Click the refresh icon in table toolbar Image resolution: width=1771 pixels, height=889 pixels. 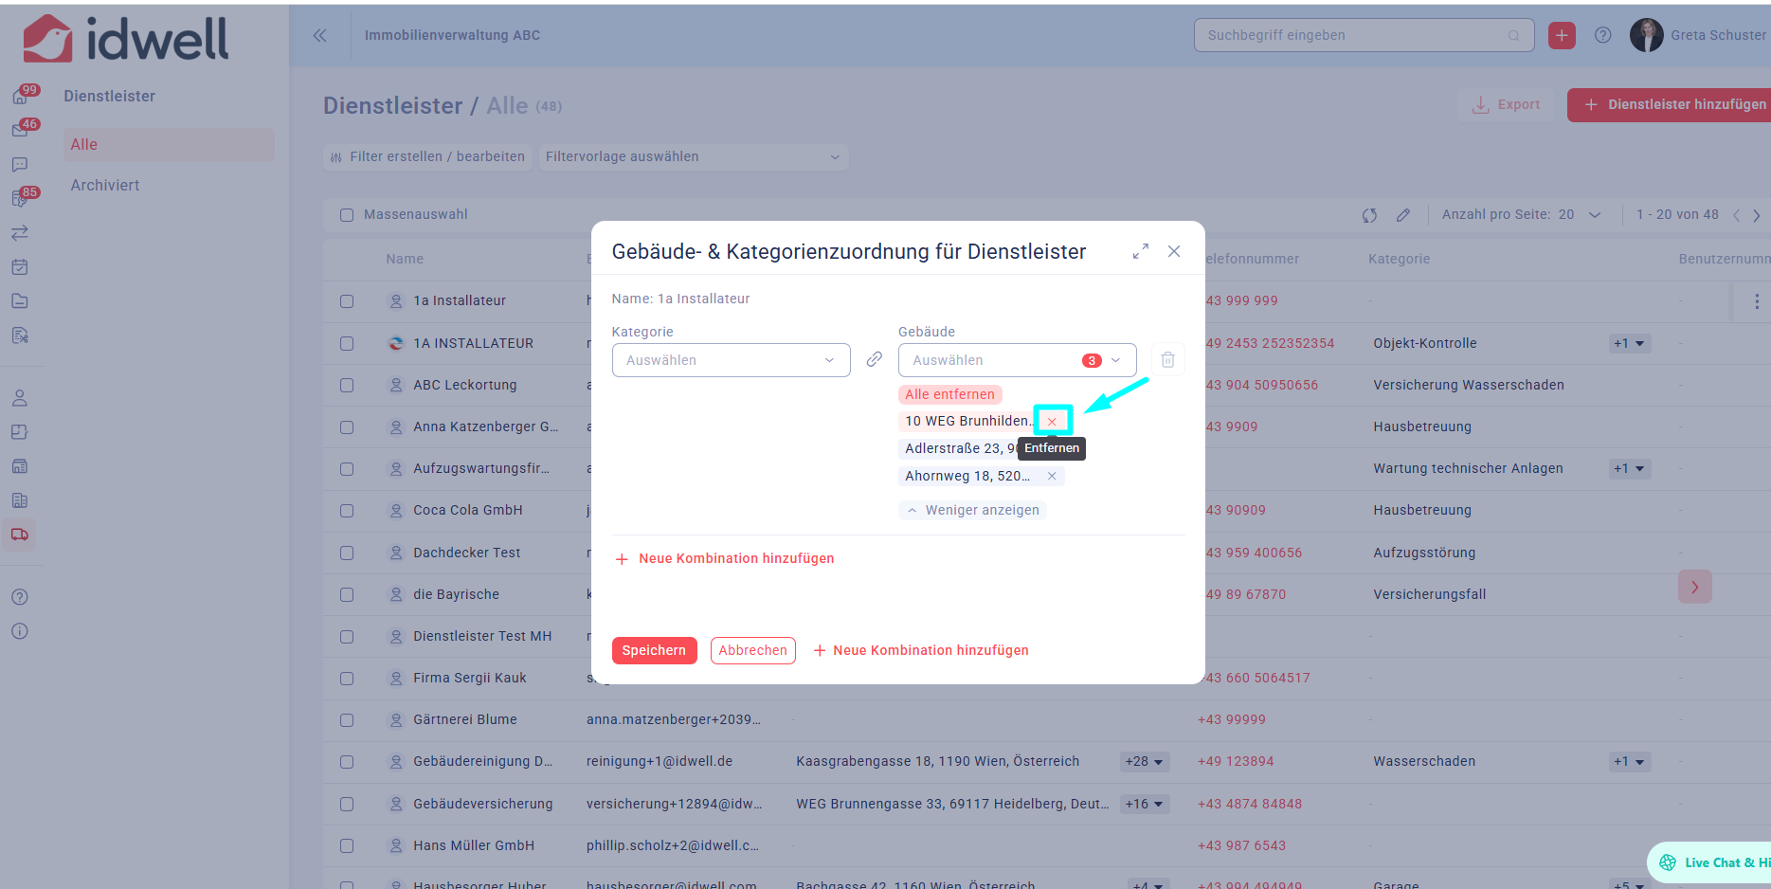tap(1369, 215)
